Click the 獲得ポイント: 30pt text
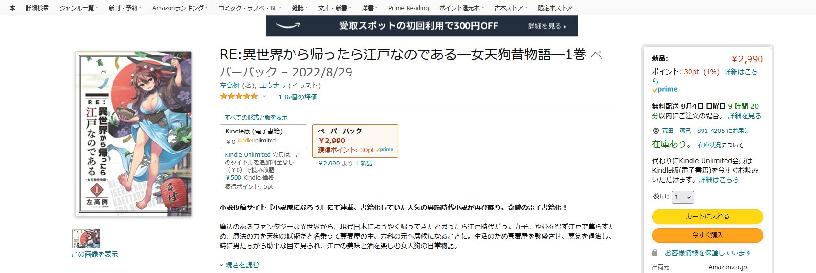 [x=346, y=150]
